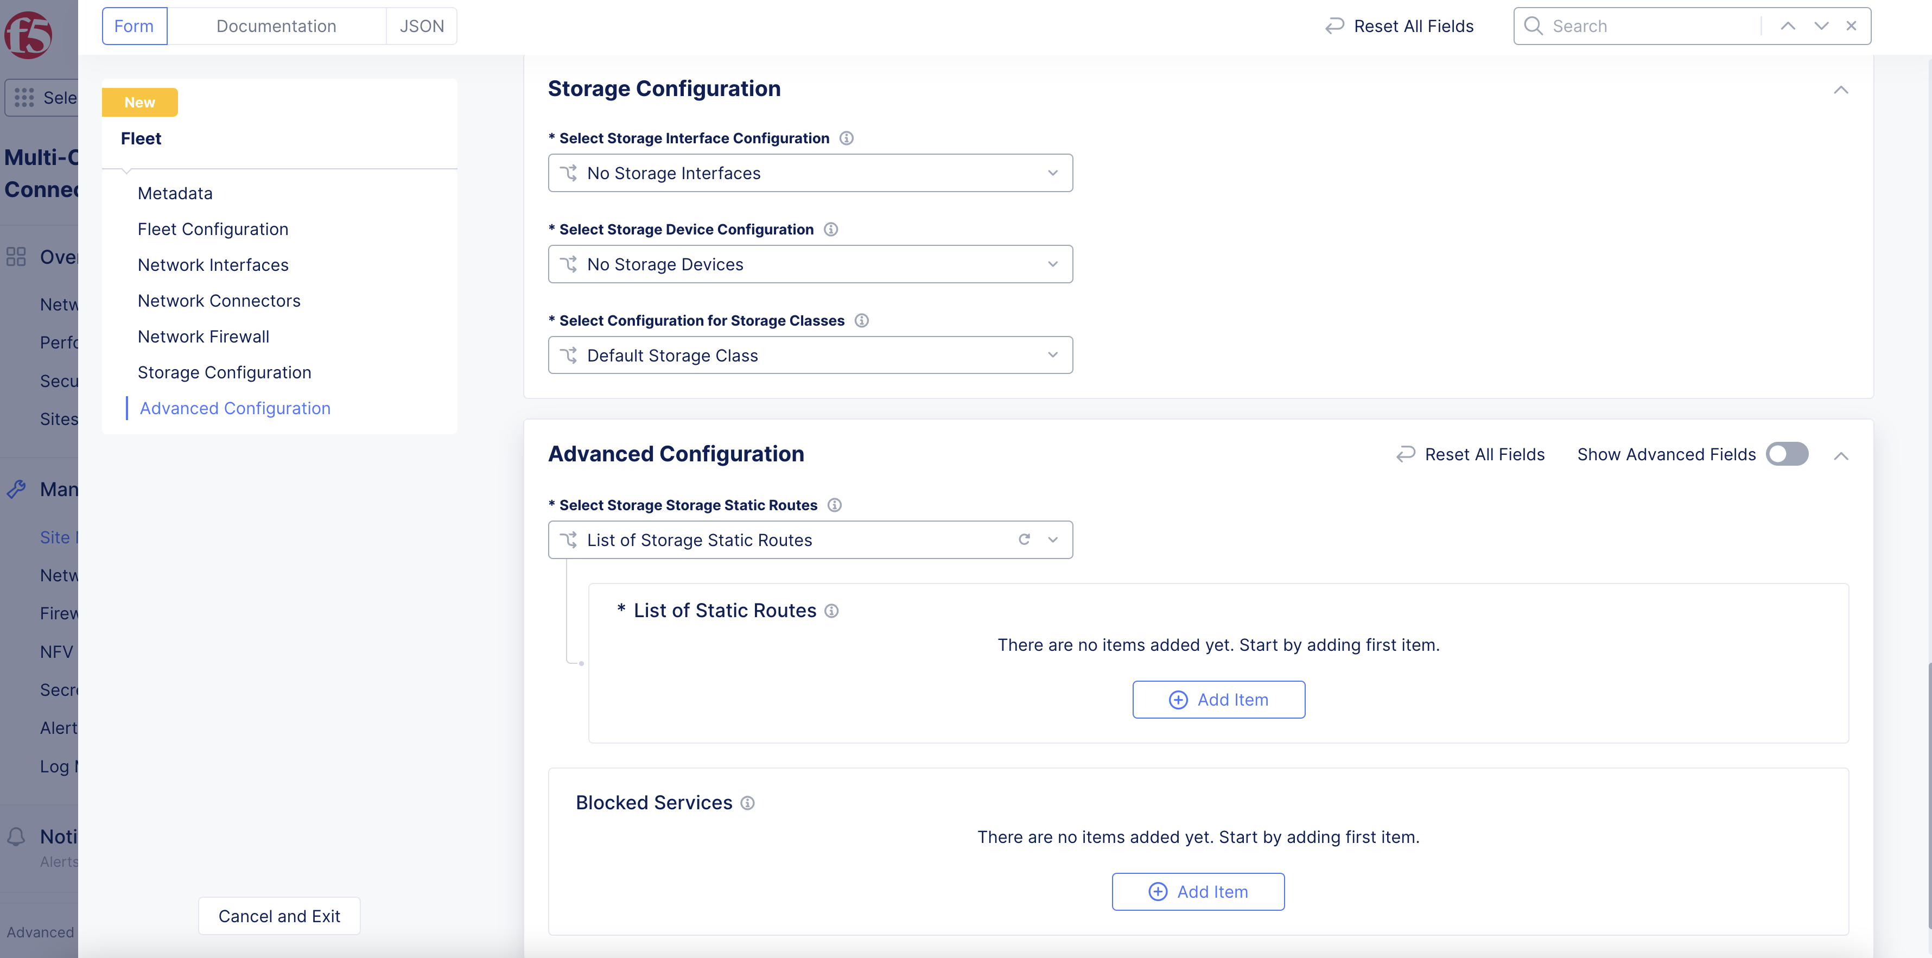Go to Network Firewall in Fleet navigation
The image size is (1932, 958).
tap(204, 337)
